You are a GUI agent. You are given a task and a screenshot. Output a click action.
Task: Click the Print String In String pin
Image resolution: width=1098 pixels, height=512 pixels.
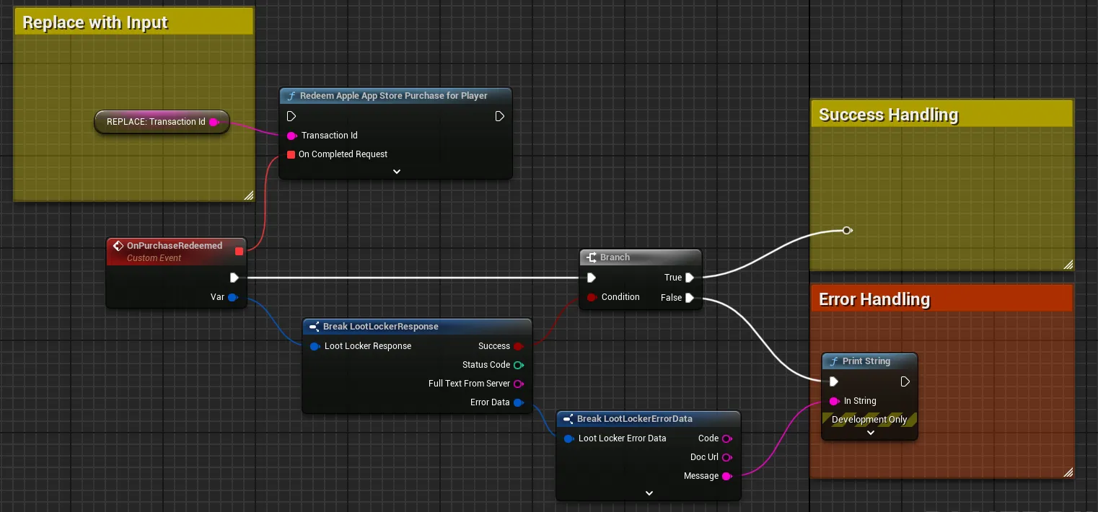834,401
